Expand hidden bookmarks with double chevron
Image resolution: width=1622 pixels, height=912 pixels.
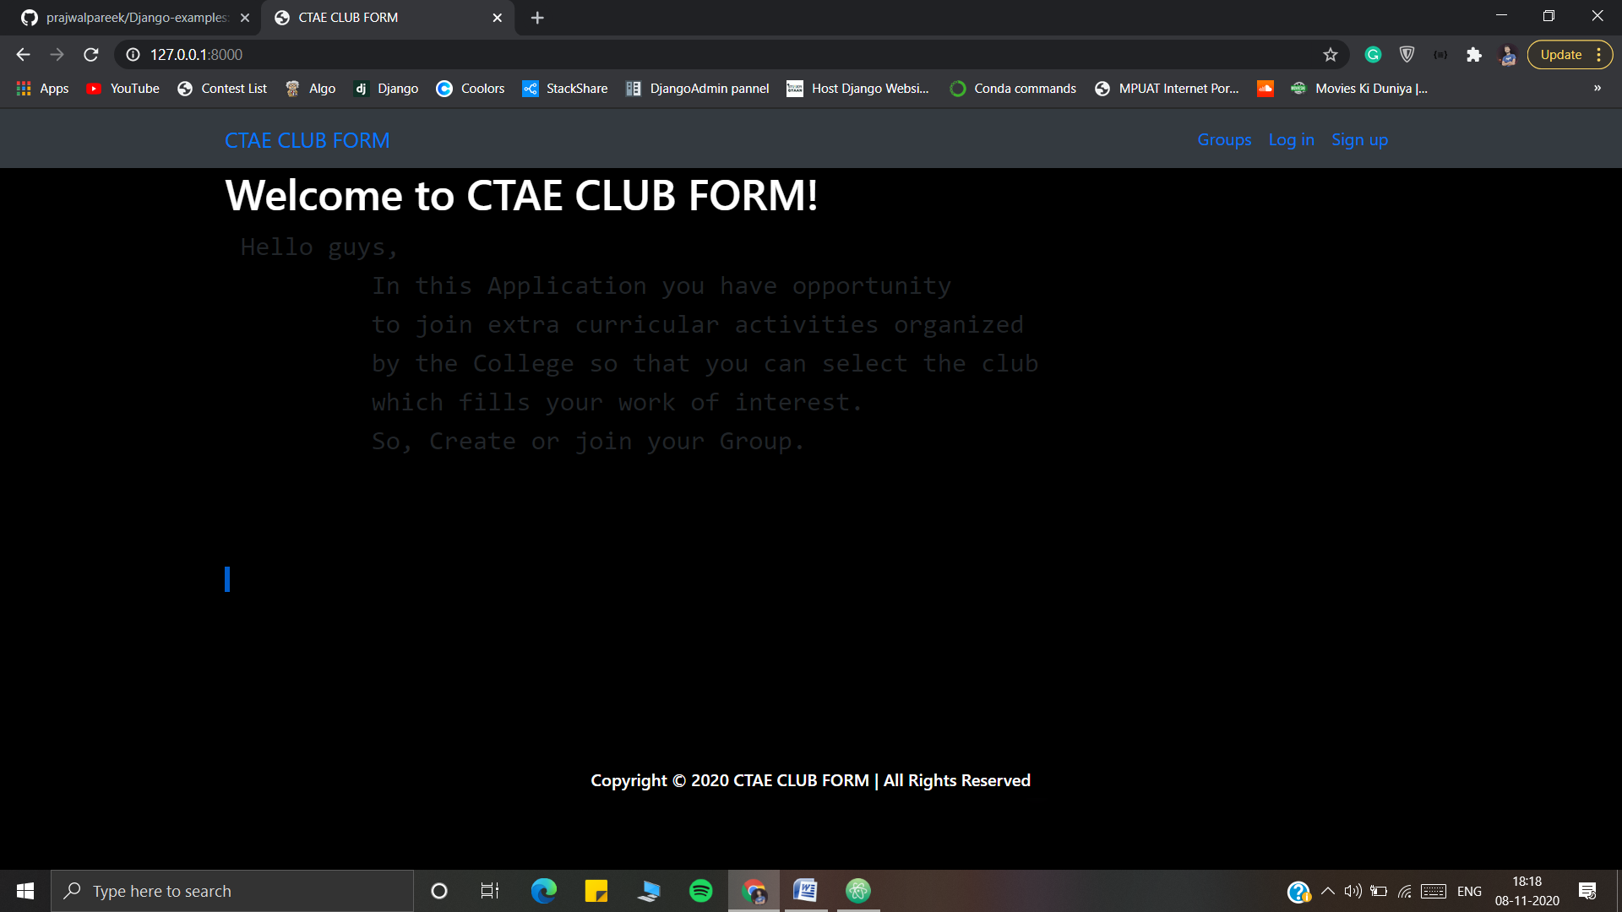point(1597,89)
